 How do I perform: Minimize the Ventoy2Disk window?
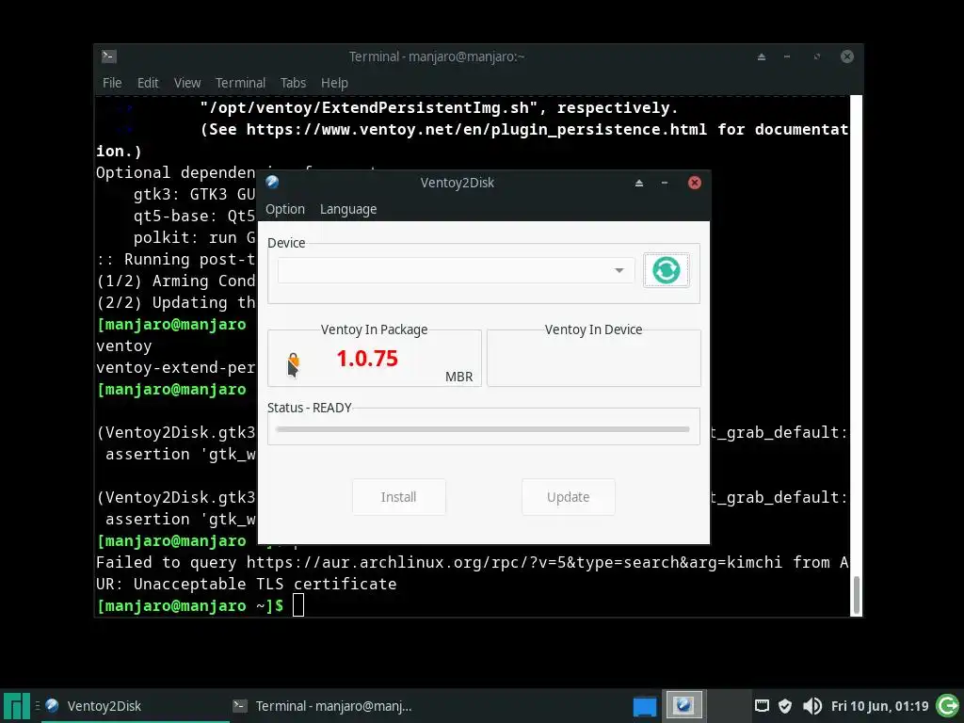click(x=665, y=183)
